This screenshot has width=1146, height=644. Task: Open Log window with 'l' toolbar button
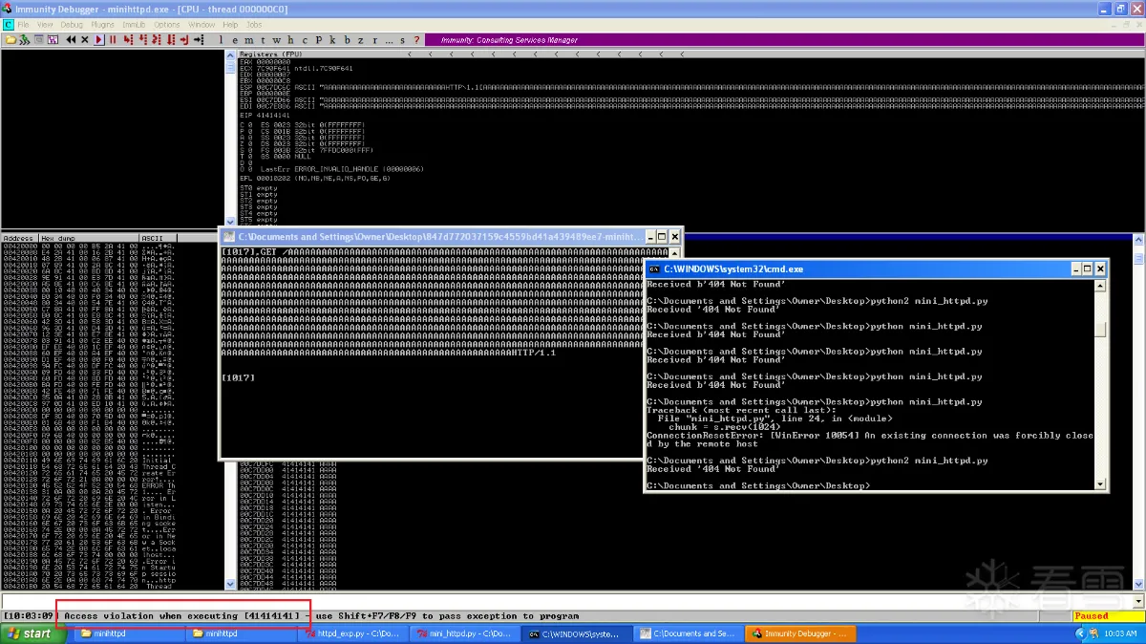click(221, 39)
